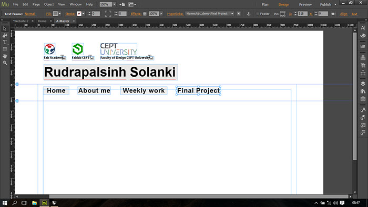Screen dimensions: 368x207
Task: Select the Crop tool
Action: tap(5, 35)
